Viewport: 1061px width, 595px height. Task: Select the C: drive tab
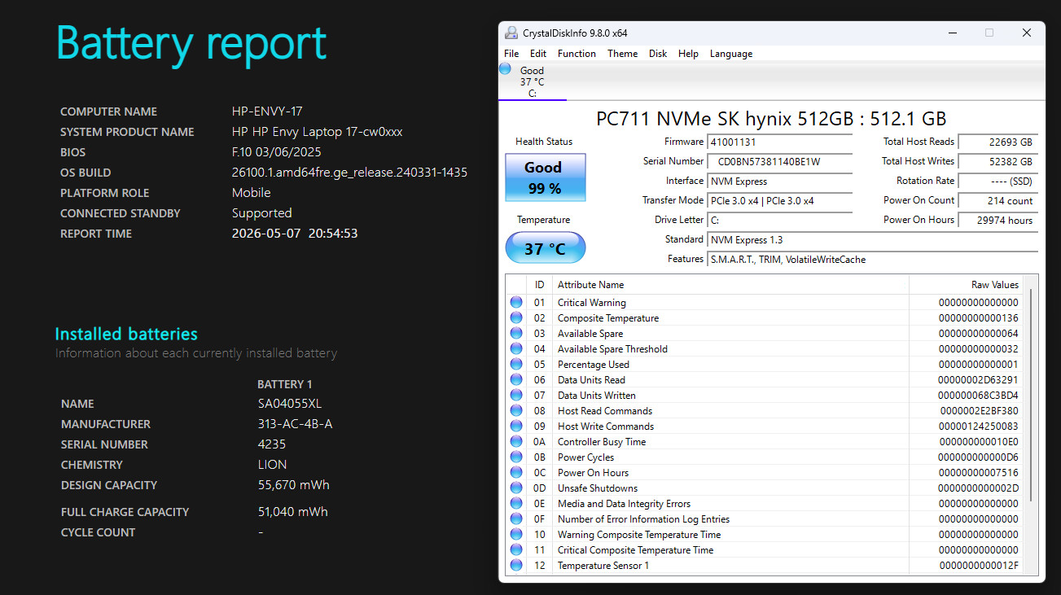coord(533,82)
